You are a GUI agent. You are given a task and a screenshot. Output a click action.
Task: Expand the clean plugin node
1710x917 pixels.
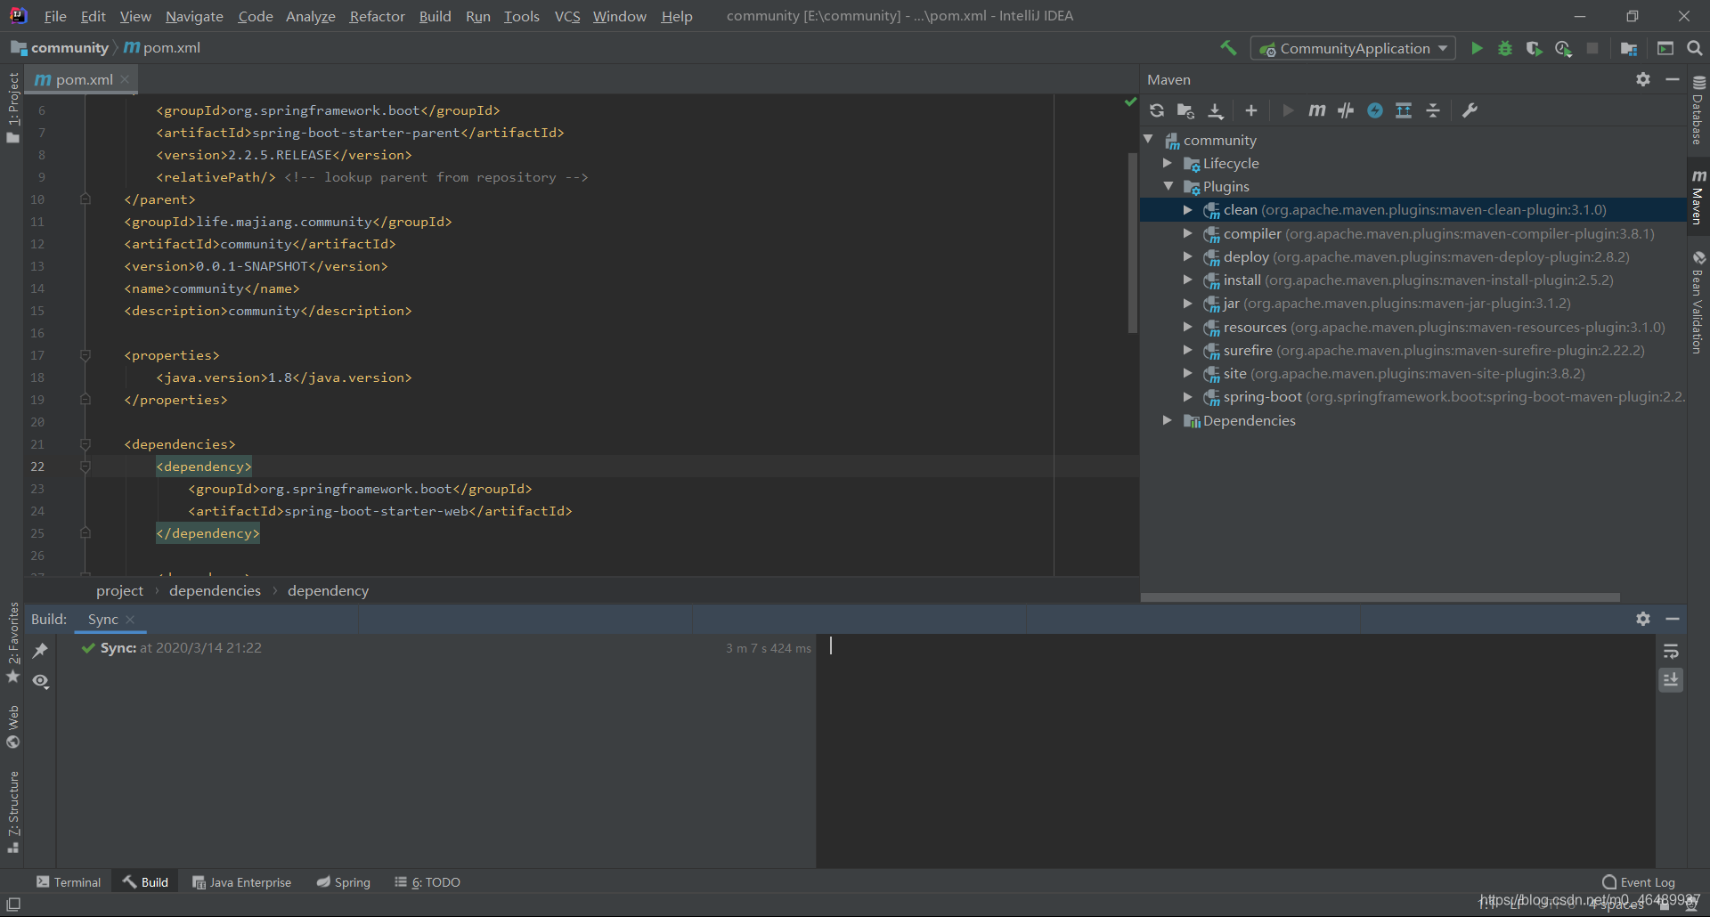(x=1187, y=210)
